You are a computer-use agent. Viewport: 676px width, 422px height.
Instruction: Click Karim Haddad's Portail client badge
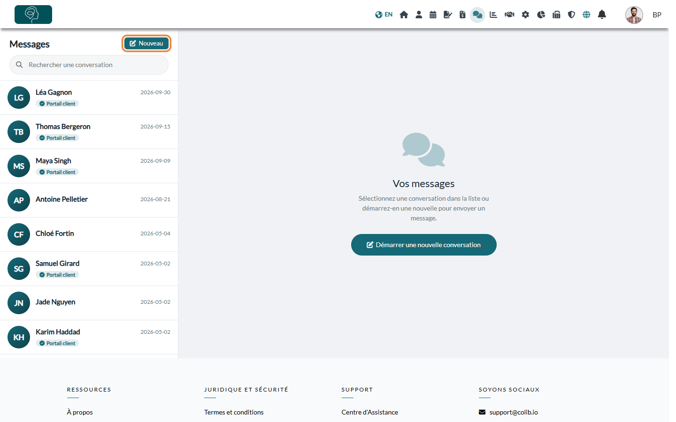[x=57, y=343]
